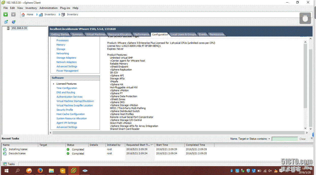The image size is (316, 175).
Task: Open the task filter criteria dropdown
Action: [x=269, y=139]
